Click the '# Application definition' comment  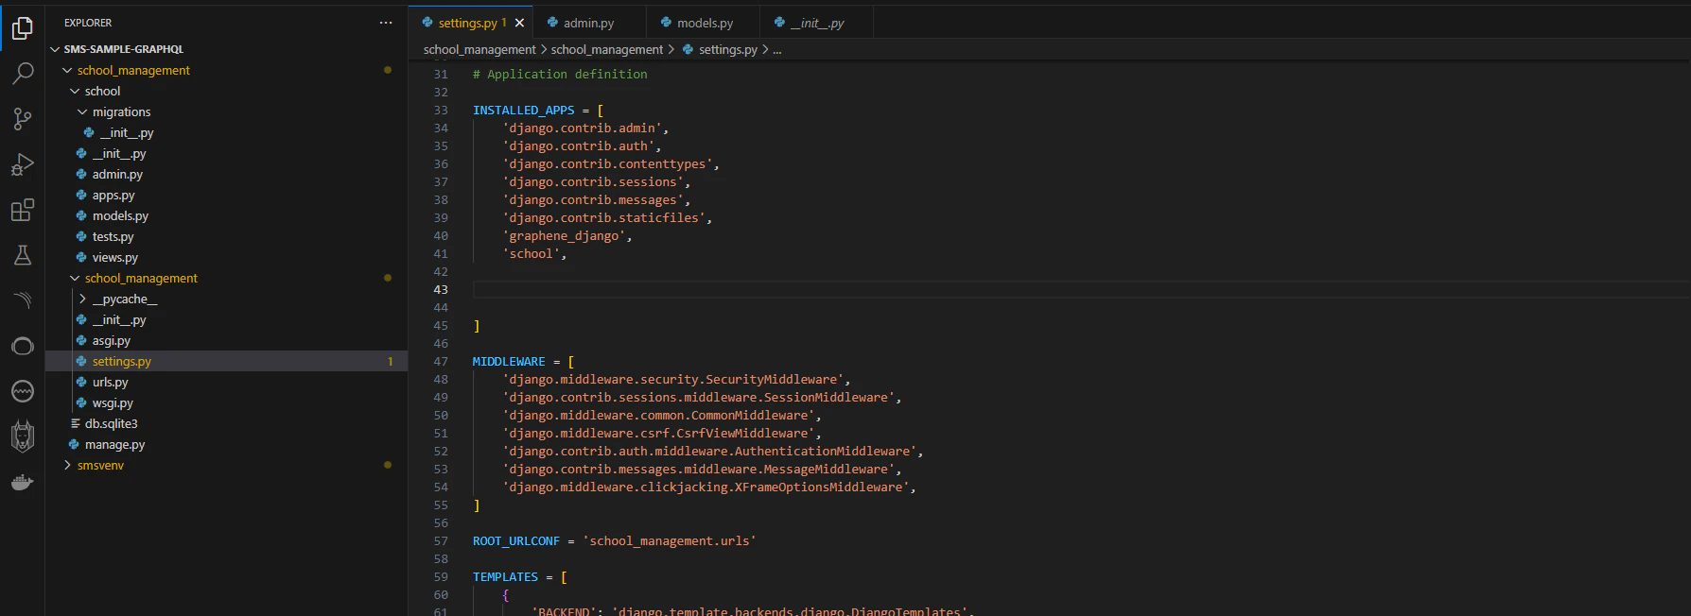pyautogui.click(x=560, y=74)
